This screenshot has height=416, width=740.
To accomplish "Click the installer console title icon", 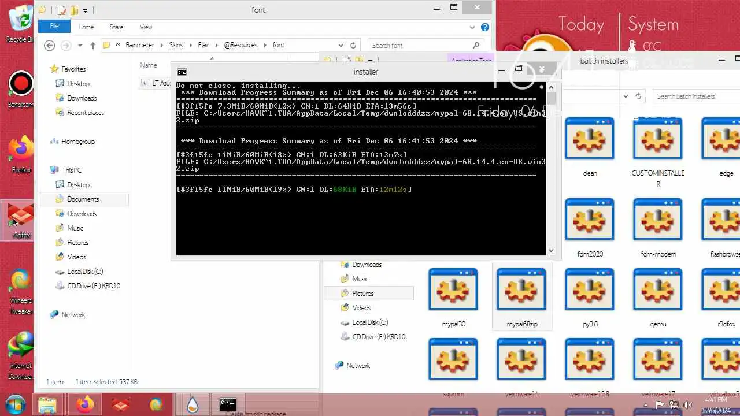I will point(182,72).
